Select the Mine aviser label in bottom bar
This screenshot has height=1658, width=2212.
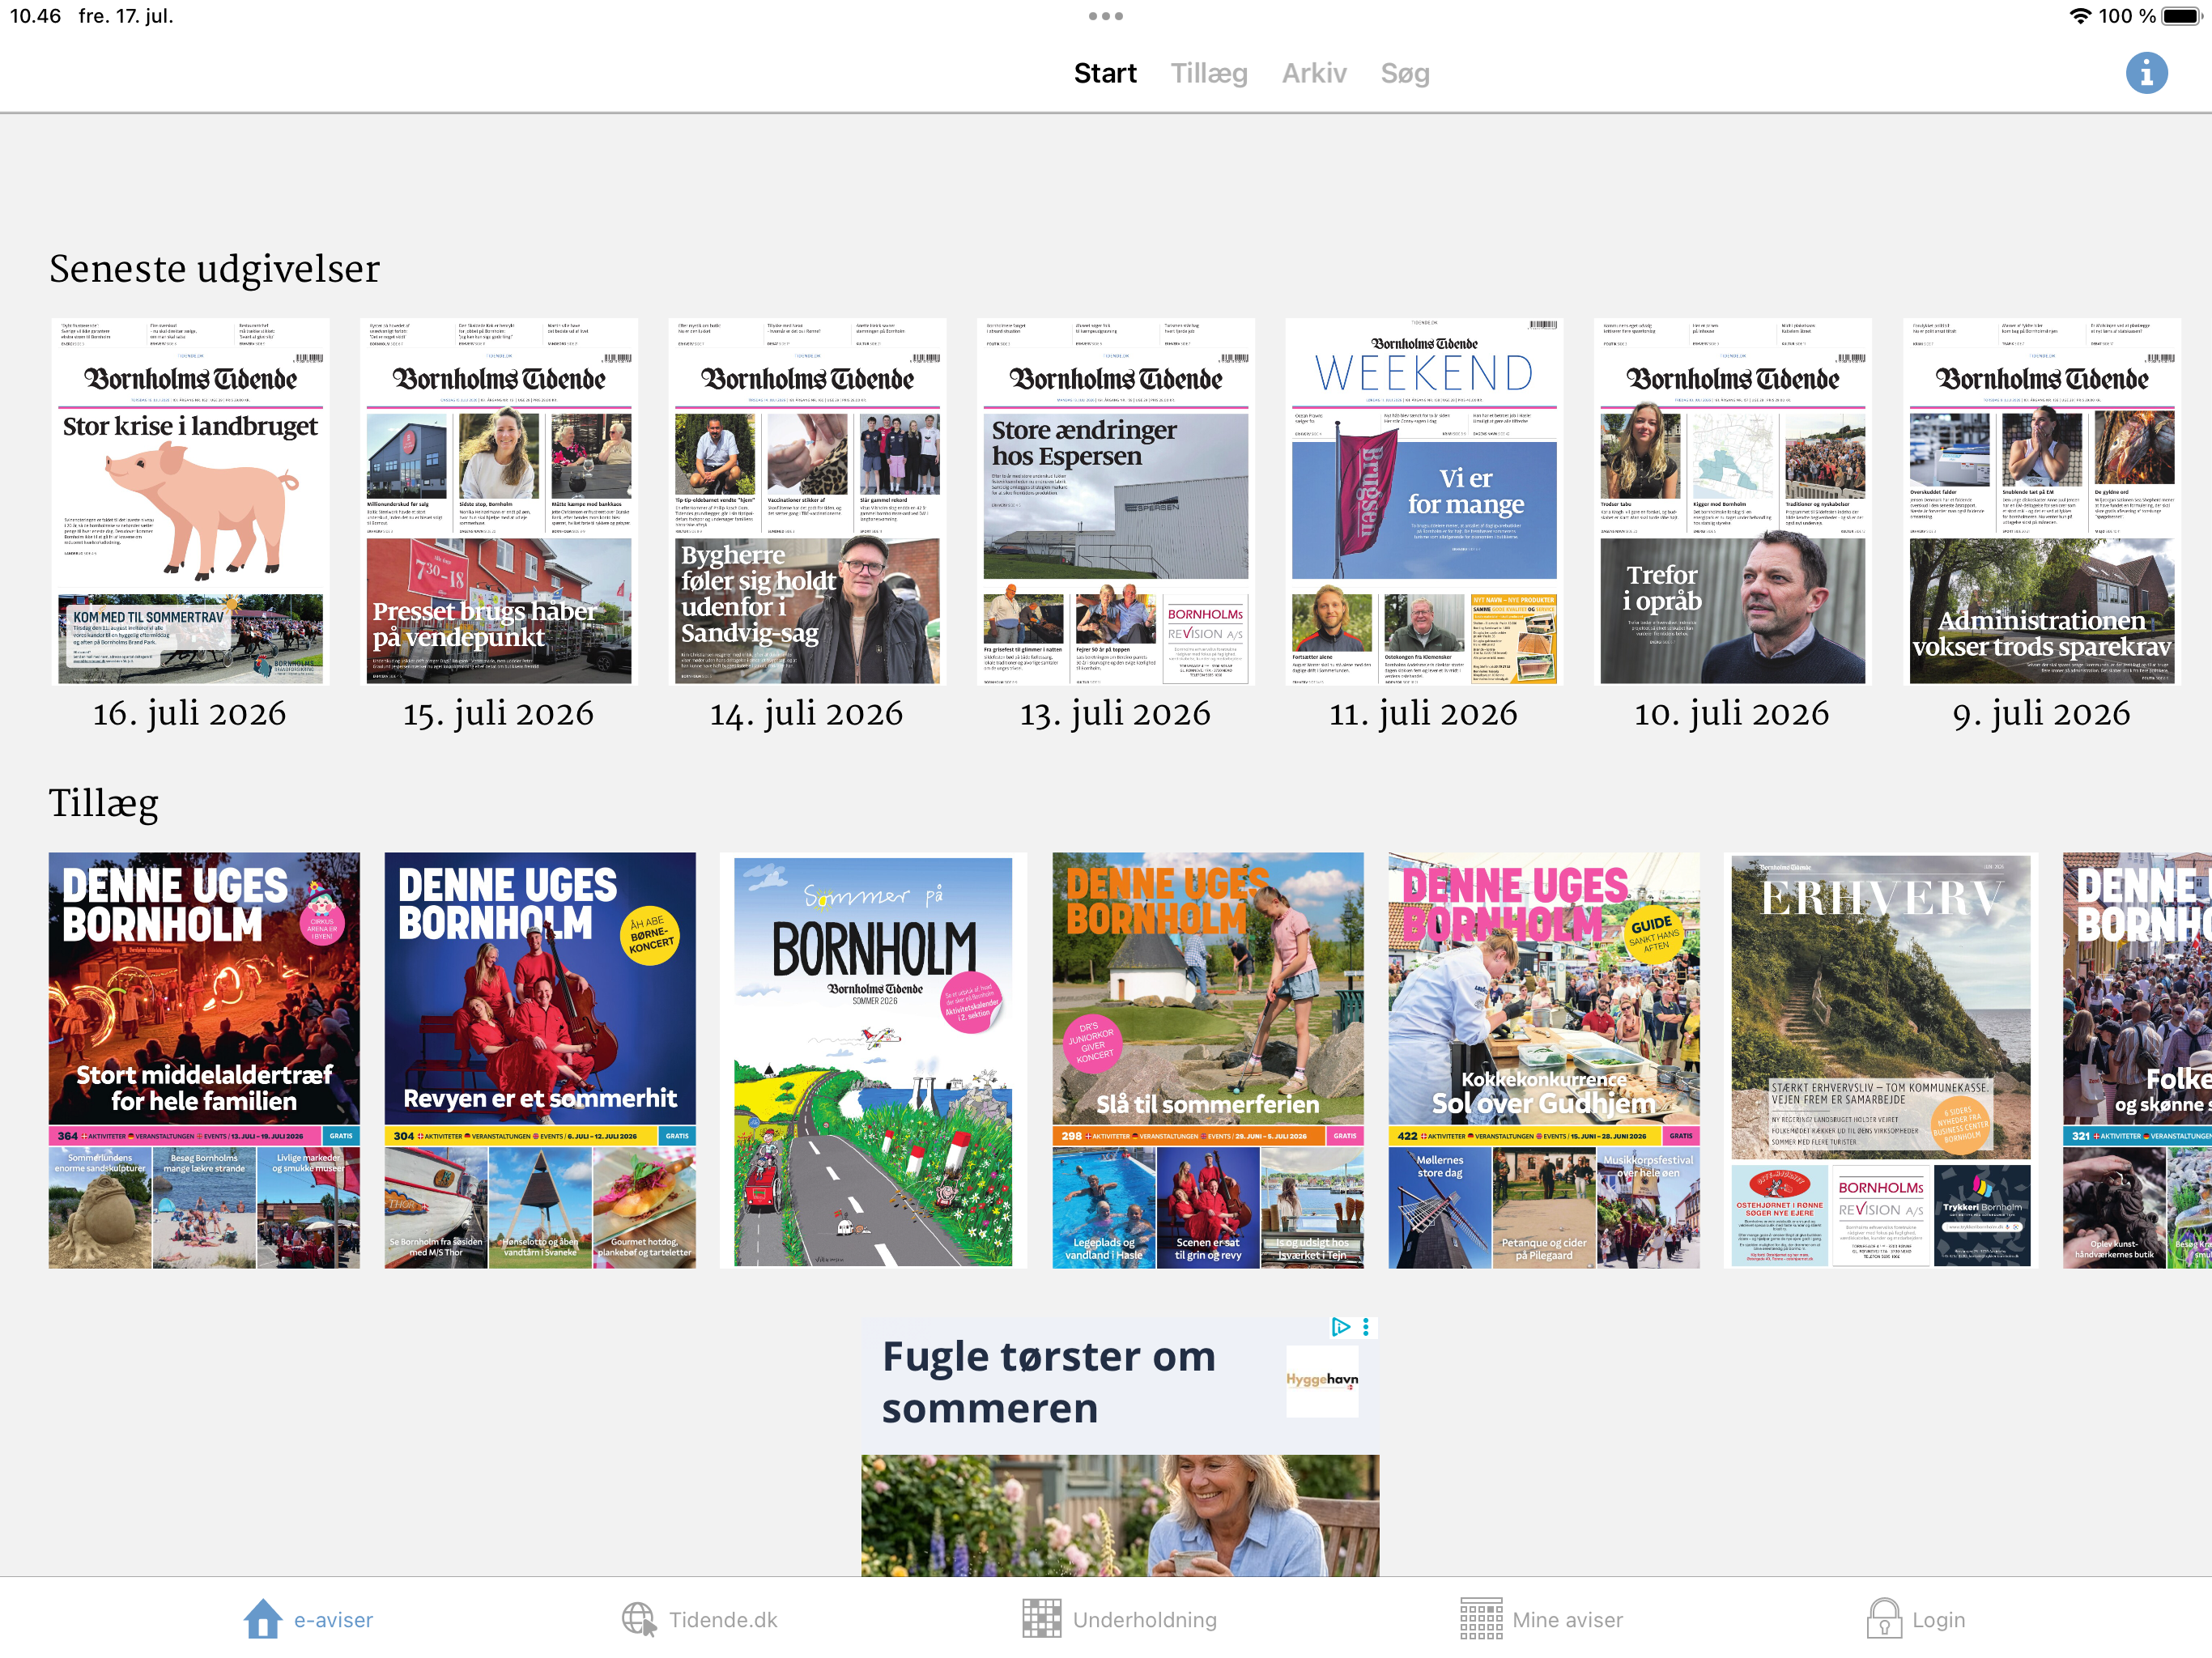click(x=1567, y=1619)
